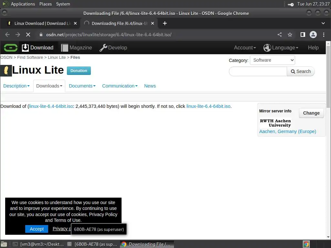Image resolution: width=331 pixels, height=248 pixels.
Task: Open the Places menu
Action: click(45, 4)
